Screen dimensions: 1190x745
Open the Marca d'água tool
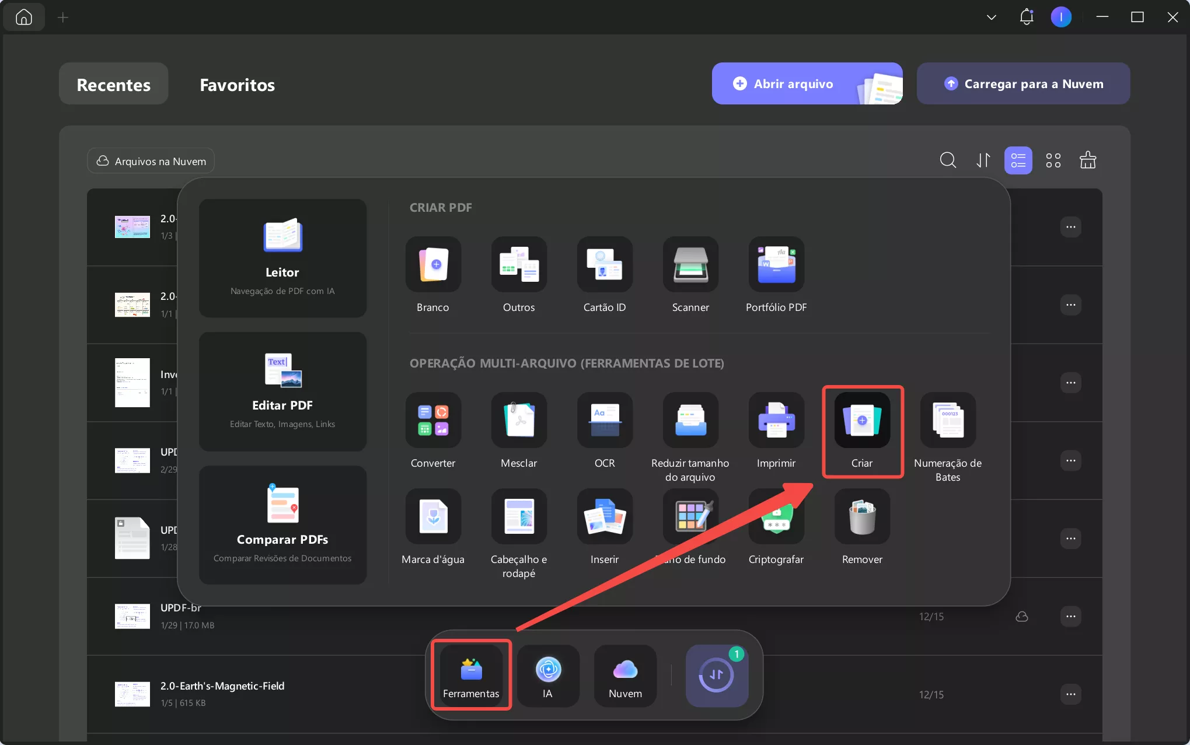click(432, 517)
